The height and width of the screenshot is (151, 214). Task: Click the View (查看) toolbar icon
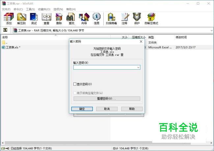pyautogui.click(x=46, y=19)
